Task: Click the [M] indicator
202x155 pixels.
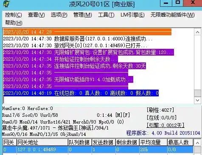Action: click(119, 115)
